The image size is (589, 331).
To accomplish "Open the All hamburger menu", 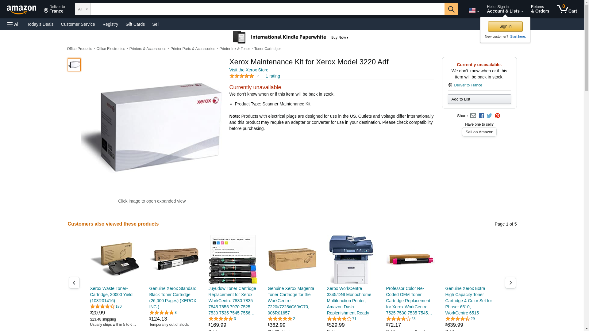I will point(13,24).
